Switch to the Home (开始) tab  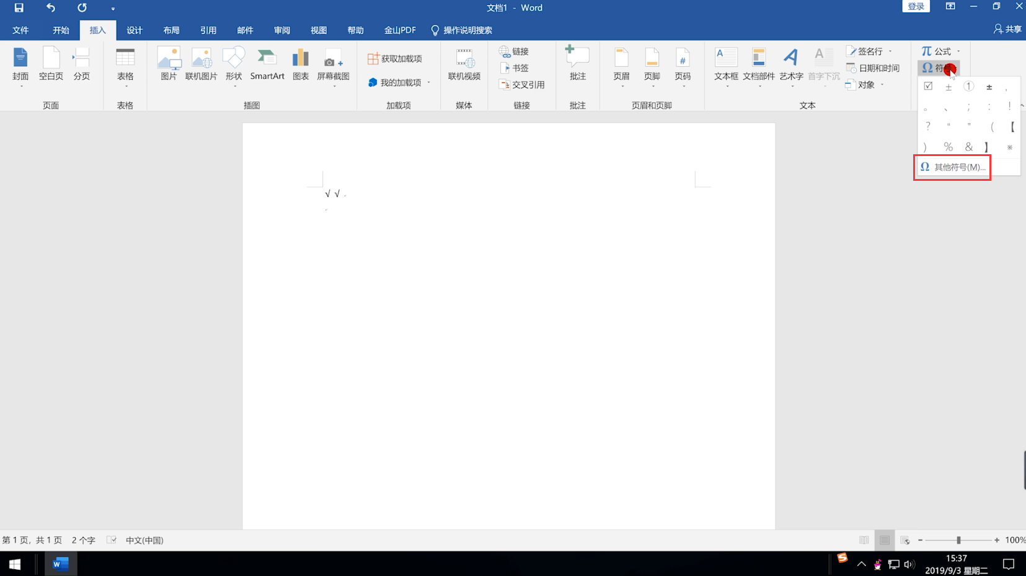click(61, 30)
